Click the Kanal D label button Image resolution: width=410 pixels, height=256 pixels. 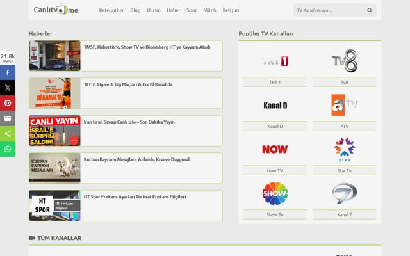(275, 126)
